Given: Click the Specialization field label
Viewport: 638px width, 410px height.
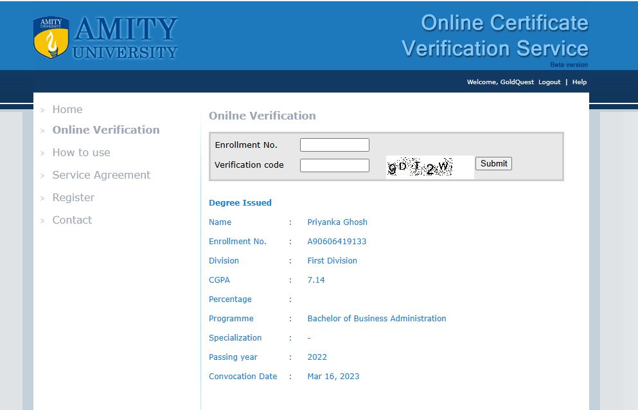Looking at the screenshot, I should [x=235, y=338].
